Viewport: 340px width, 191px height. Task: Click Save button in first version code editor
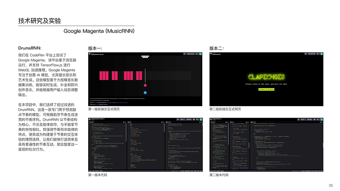tap(182, 119)
